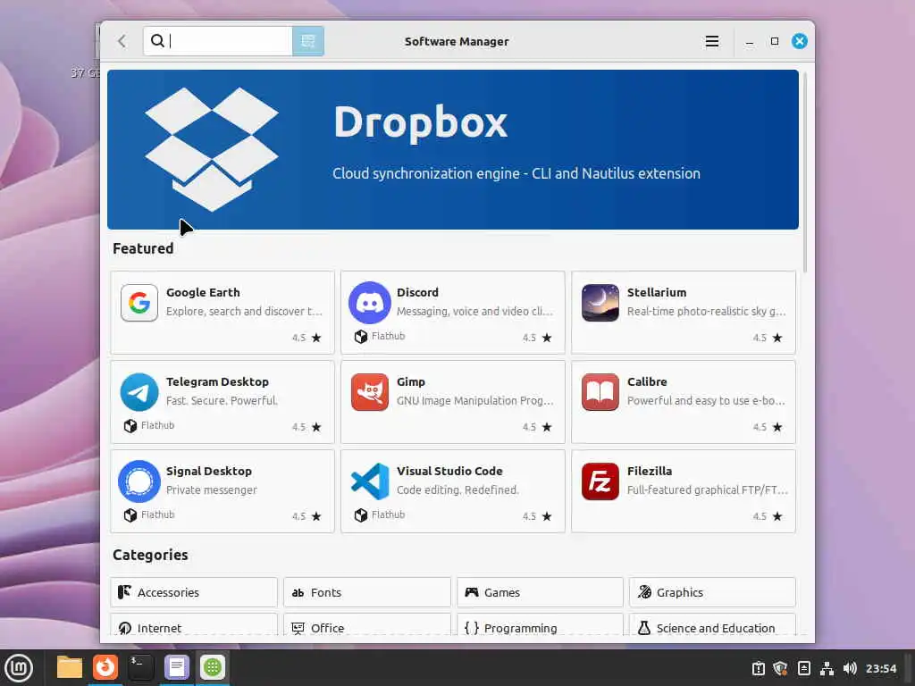Viewport: 915px width, 686px height.
Task: Select 'Fast. Secure. Powerful.' description
Action: click(x=222, y=401)
